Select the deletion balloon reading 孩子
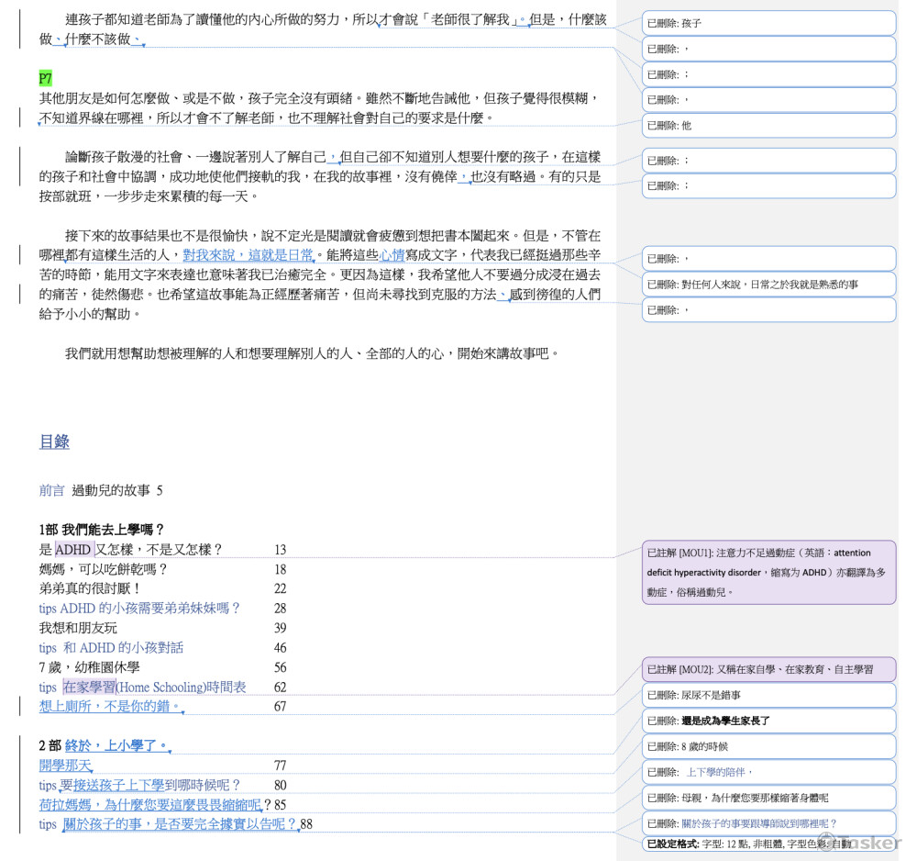The width and height of the screenshot is (917, 861). pyautogui.click(x=768, y=23)
